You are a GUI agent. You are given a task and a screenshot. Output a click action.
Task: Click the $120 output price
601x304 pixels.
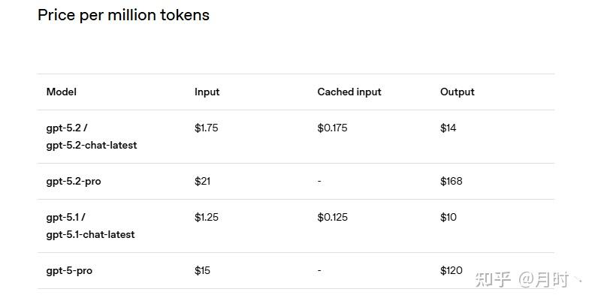coord(452,270)
